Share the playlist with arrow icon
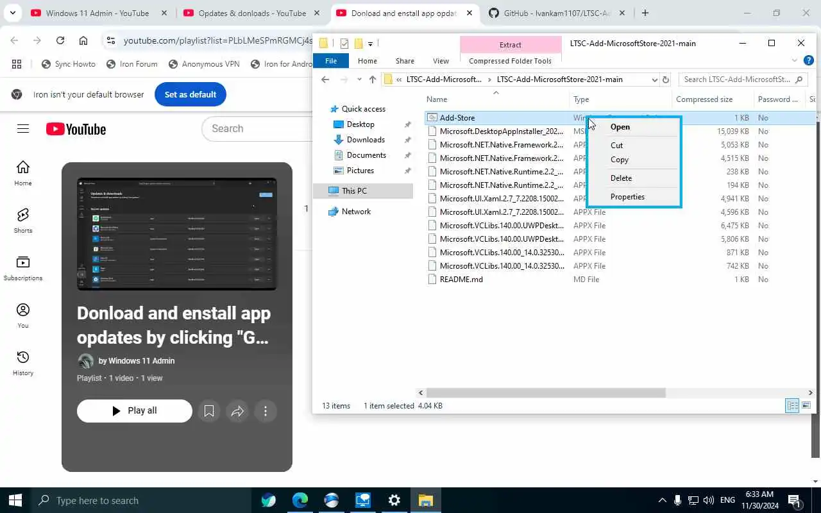This screenshot has width=821, height=513. (237, 411)
